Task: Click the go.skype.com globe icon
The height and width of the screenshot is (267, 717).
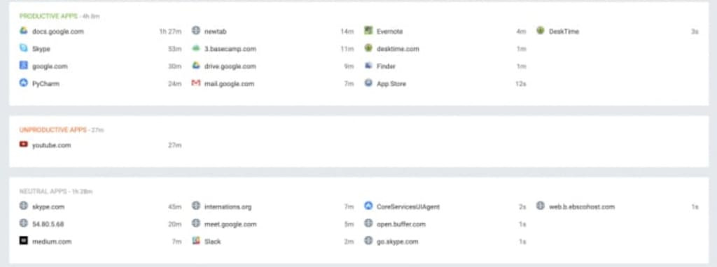Action: 368,240
